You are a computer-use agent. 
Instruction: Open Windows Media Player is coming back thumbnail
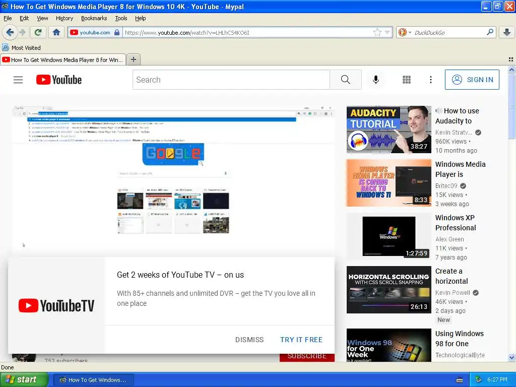[x=389, y=183]
